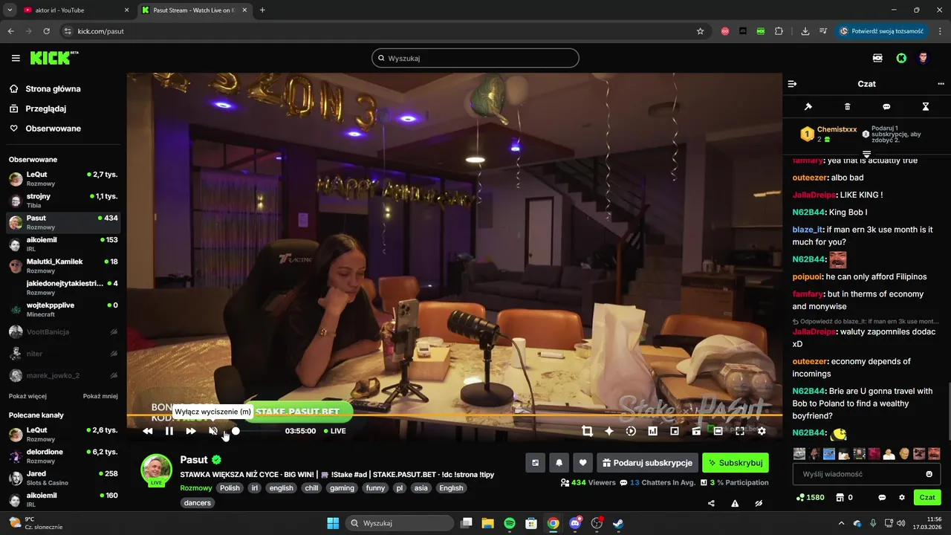Open Steam from the taskbar
Image resolution: width=951 pixels, height=535 pixels.
click(618, 523)
